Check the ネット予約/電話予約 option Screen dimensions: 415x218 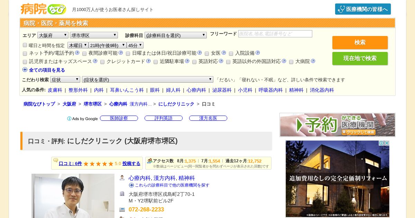coord(25,54)
